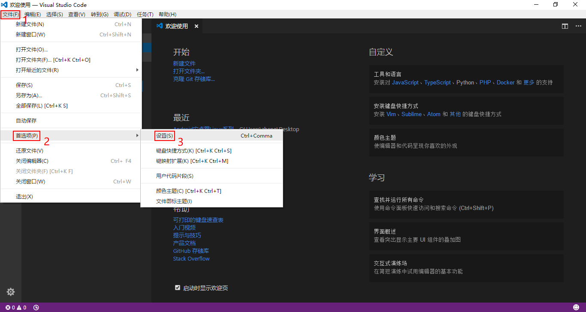Click the Atom keymap link
This screenshot has height=312, width=586.
tap(434, 114)
